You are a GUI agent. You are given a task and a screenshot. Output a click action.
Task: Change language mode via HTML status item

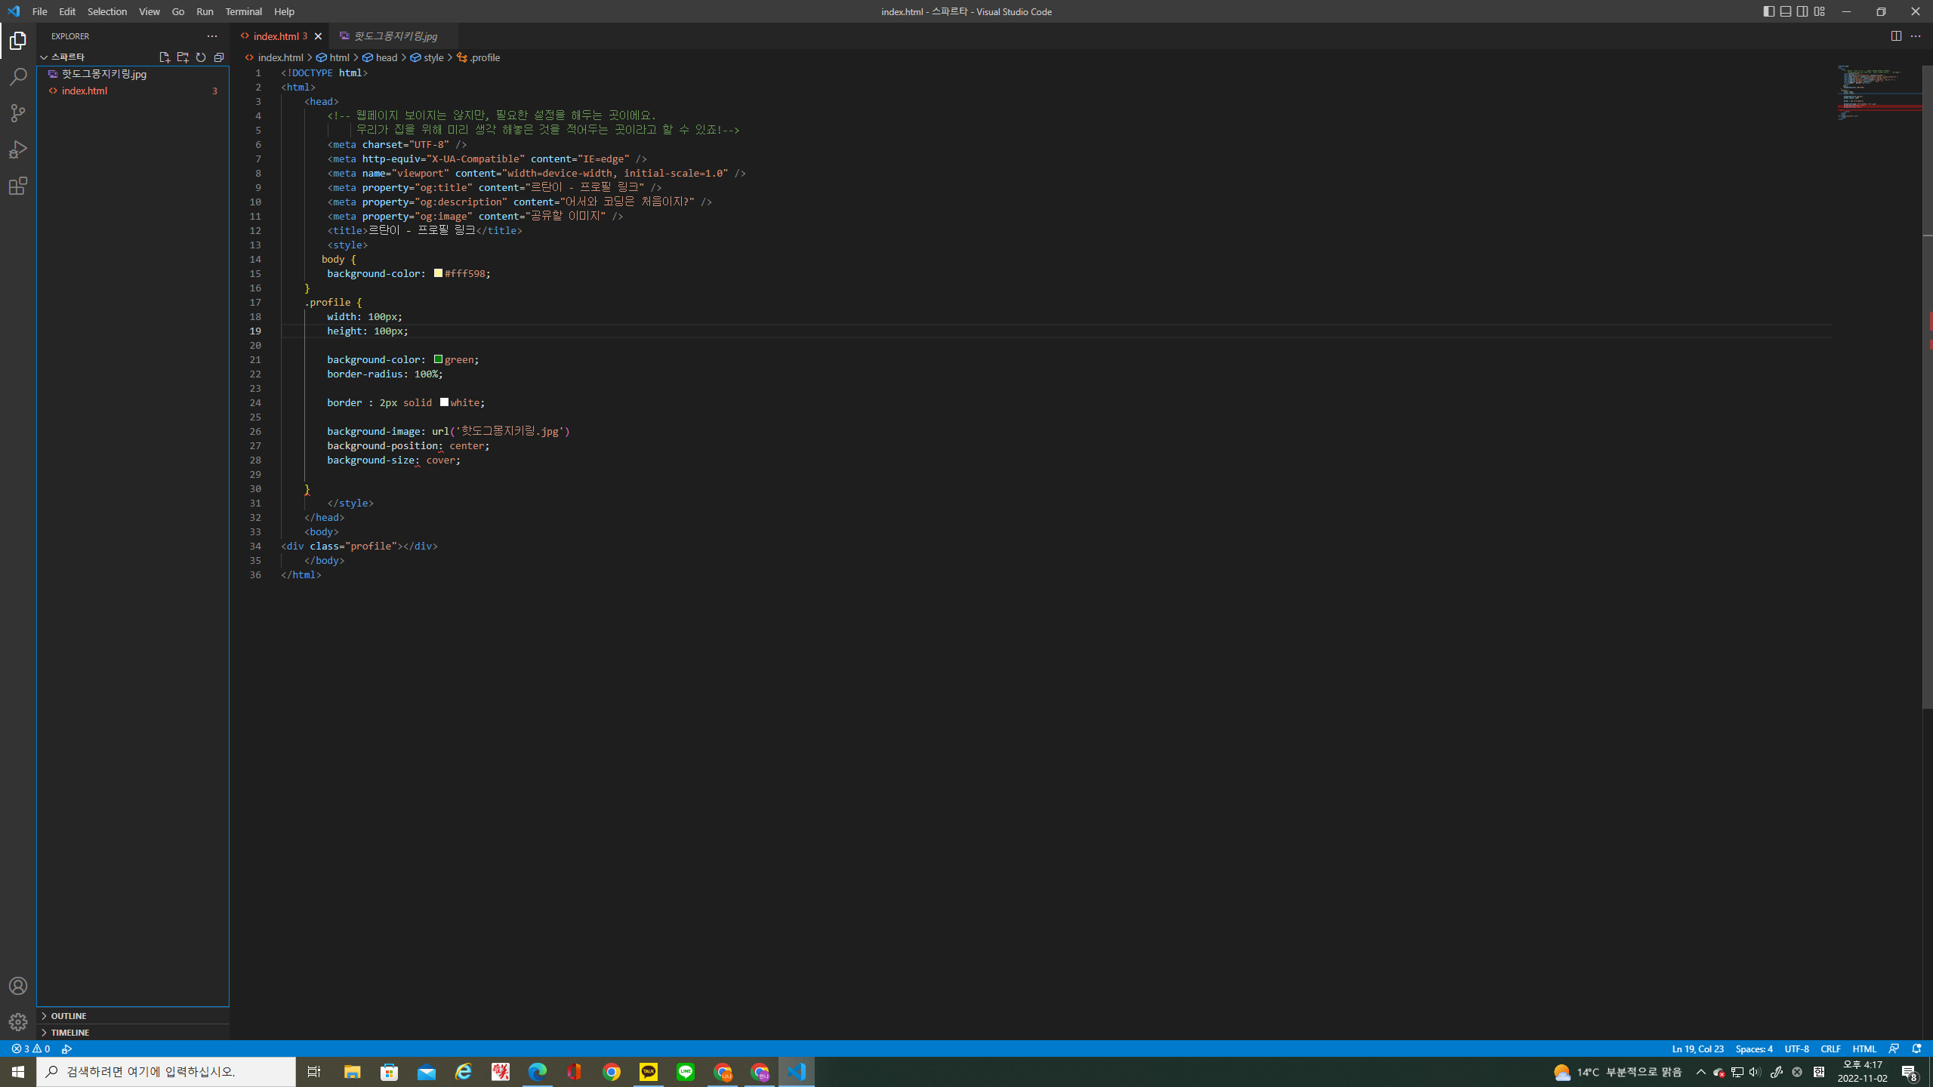[1864, 1049]
